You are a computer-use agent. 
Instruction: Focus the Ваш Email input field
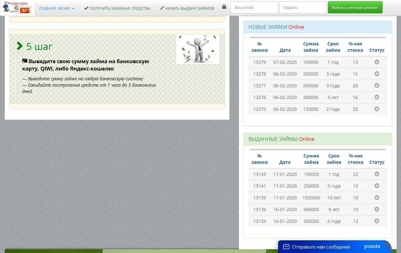coord(254,8)
